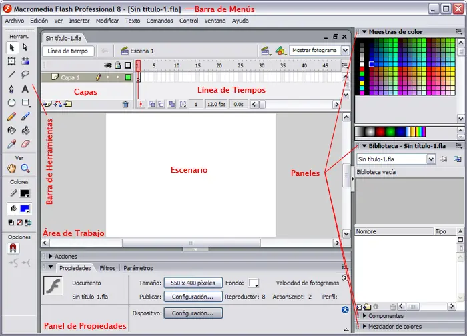Activate the Zoom magnifier tool
The height and width of the screenshot is (336, 467).
(25, 168)
